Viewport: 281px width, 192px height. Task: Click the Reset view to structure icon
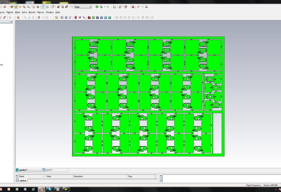(34, 7)
